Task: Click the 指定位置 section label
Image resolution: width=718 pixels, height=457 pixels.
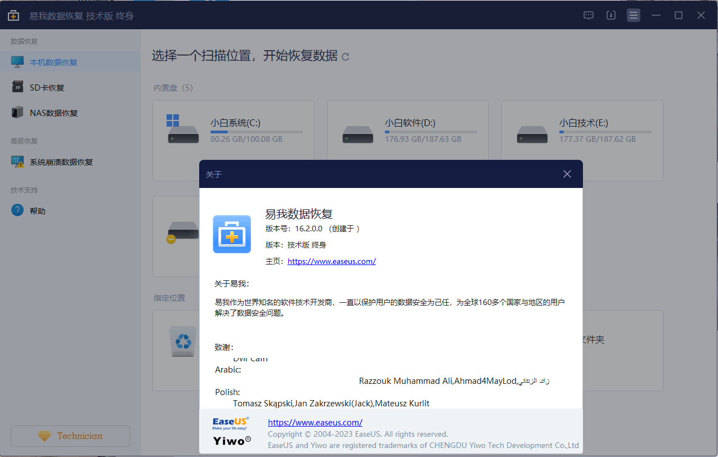Action: [x=169, y=298]
